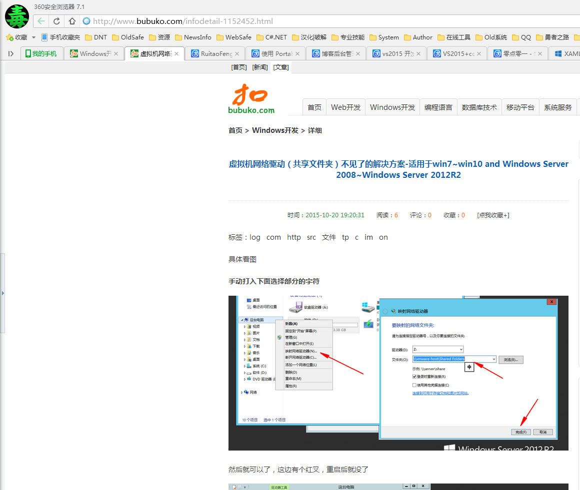Open the blue article title link

(x=398, y=169)
